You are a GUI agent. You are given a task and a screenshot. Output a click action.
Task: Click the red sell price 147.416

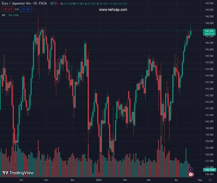pyautogui.click(x=7, y=9)
